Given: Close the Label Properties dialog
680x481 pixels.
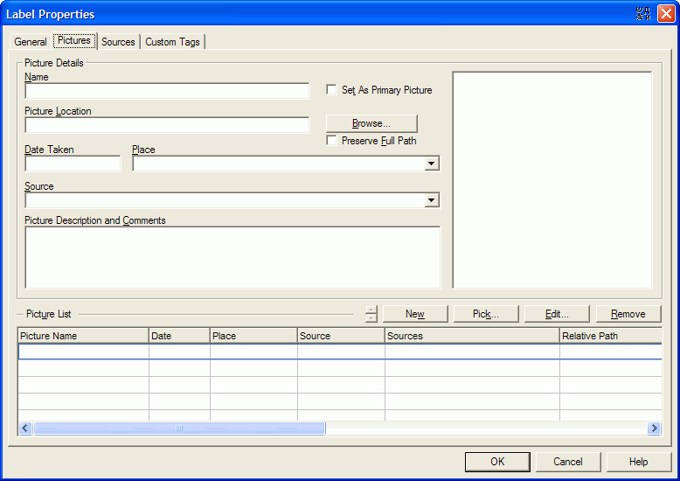Looking at the screenshot, I should point(666,13).
